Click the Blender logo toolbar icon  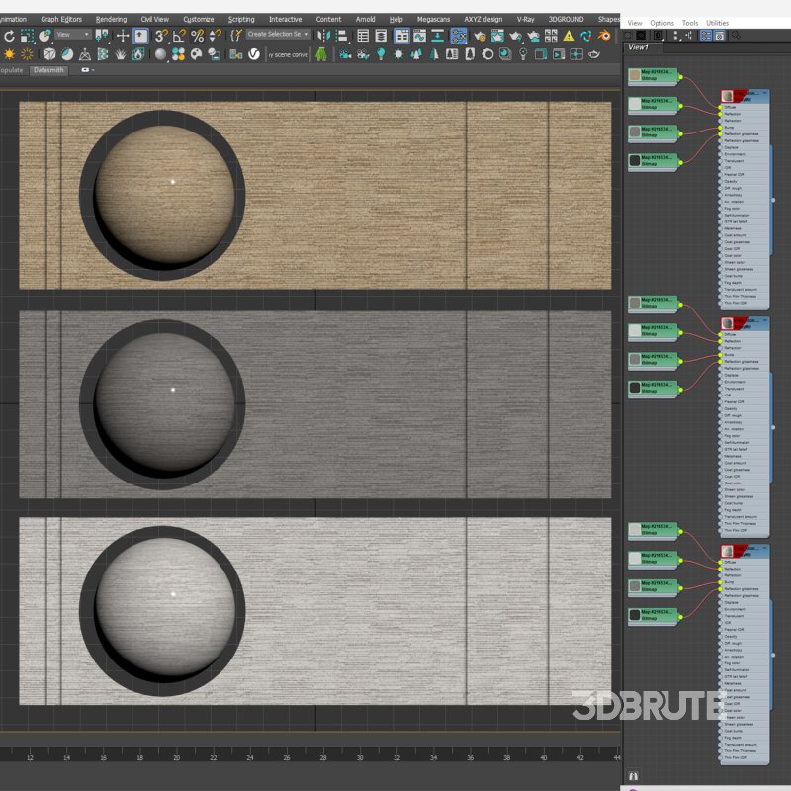point(603,35)
